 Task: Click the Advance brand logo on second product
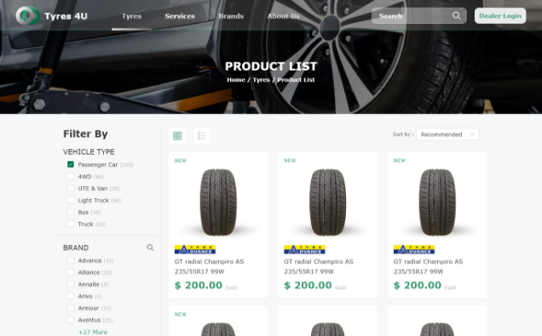(304, 249)
